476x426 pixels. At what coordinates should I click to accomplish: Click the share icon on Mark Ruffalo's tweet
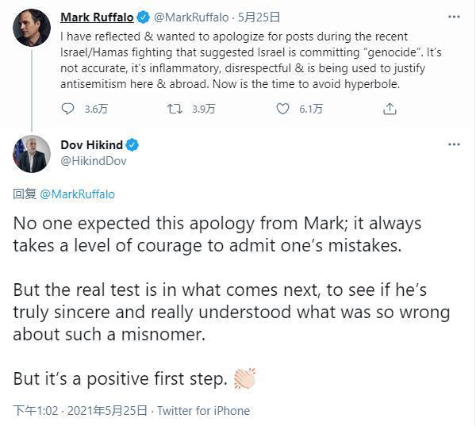390,109
